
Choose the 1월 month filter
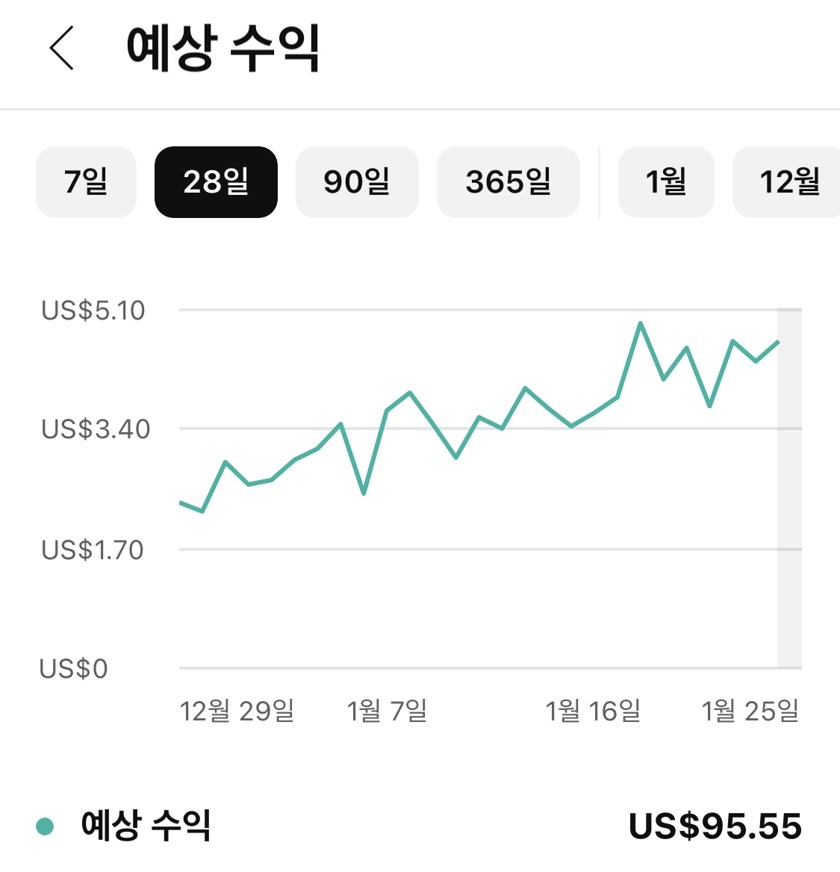666,182
